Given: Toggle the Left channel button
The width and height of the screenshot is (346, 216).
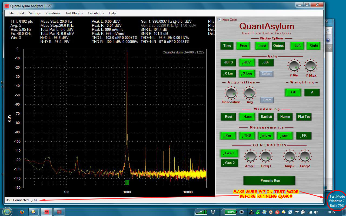Looking at the screenshot, I should (x=297, y=46).
